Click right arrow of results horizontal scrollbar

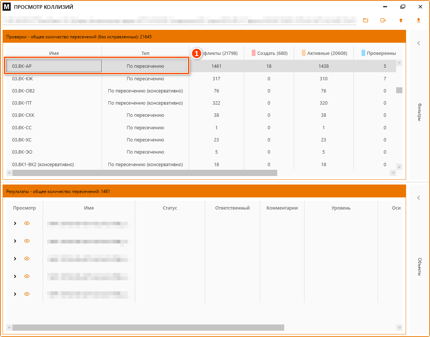399,327
